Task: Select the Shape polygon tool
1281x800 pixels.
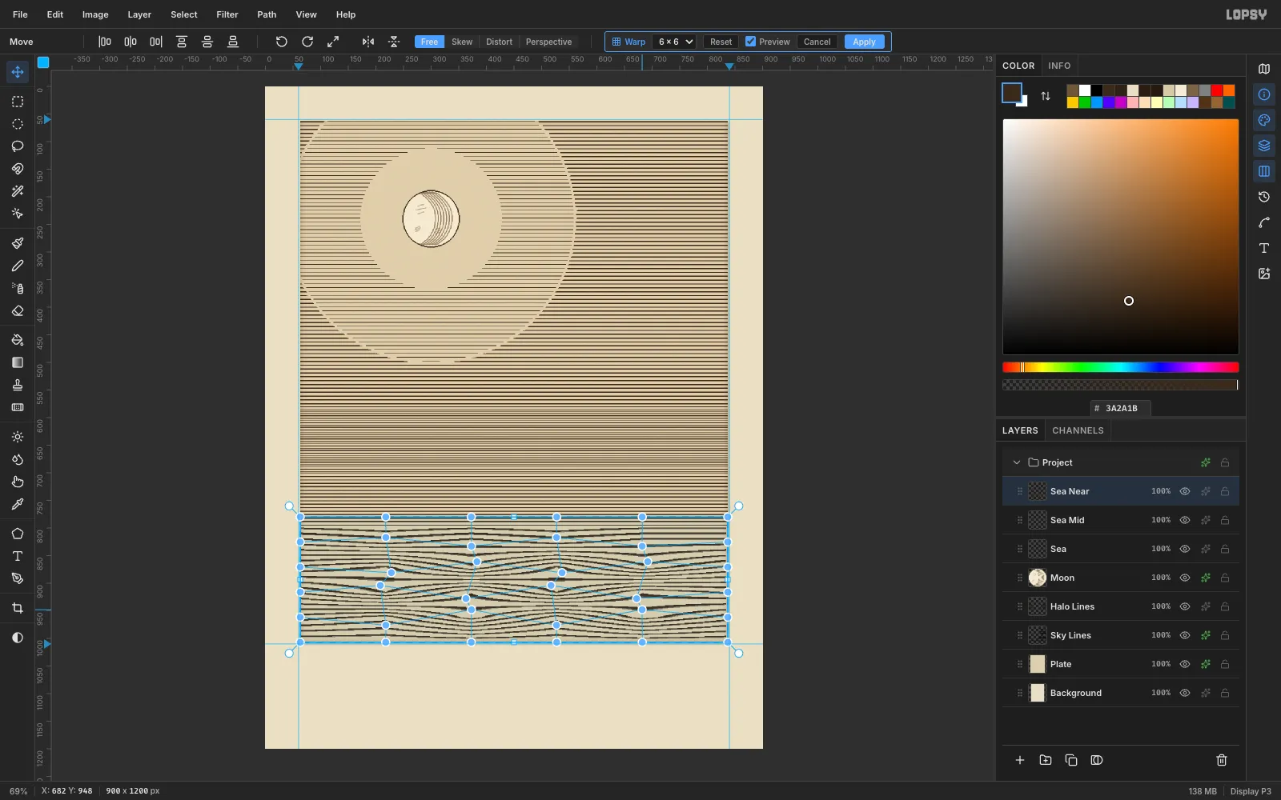Action: click(18, 534)
